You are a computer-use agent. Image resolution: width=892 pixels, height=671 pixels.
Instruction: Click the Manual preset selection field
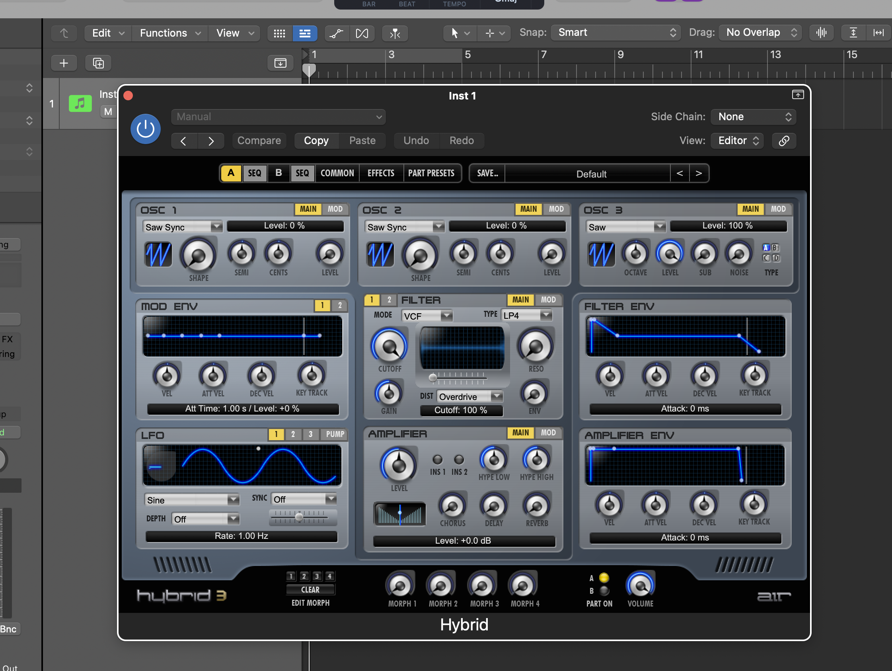[x=278, y=117]
